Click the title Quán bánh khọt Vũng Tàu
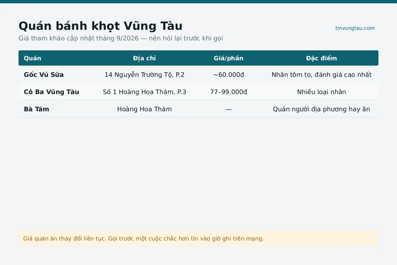Viewport: 397px width, 265px height. coord(101,26)
